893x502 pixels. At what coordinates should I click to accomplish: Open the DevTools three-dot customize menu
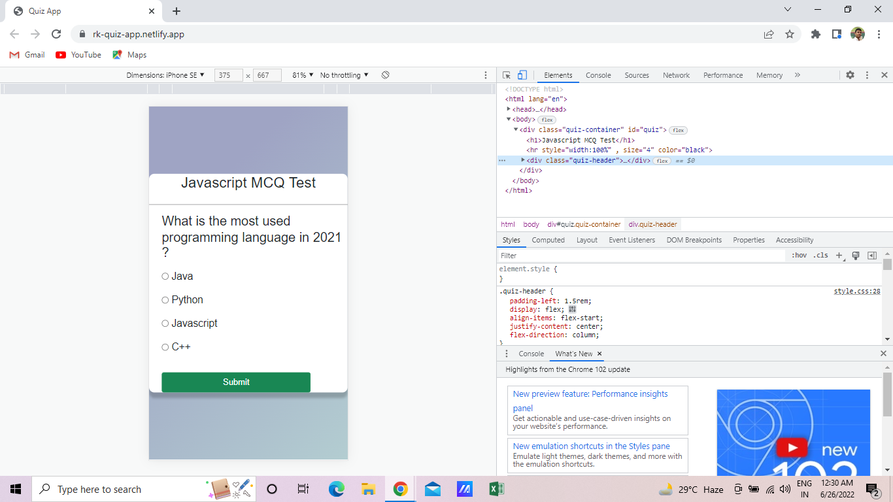(x=867, y=75)
